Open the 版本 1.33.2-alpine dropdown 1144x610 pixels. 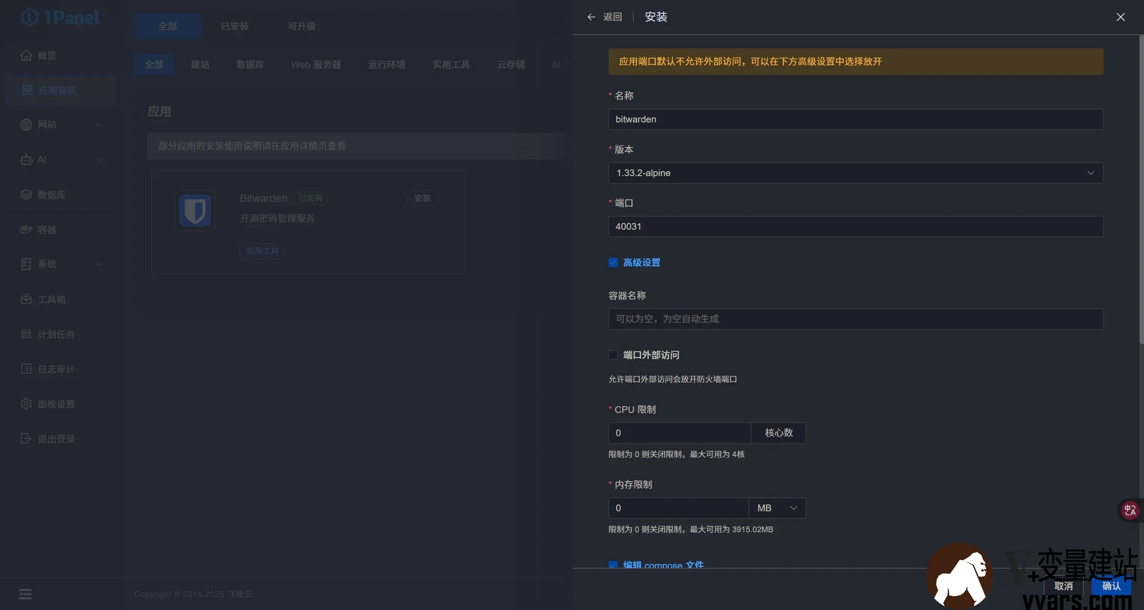[x=856, y=173]
